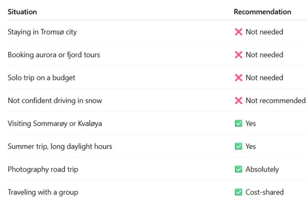Click Traveling with a group text

pyautogui.click(x=43, y=192)
